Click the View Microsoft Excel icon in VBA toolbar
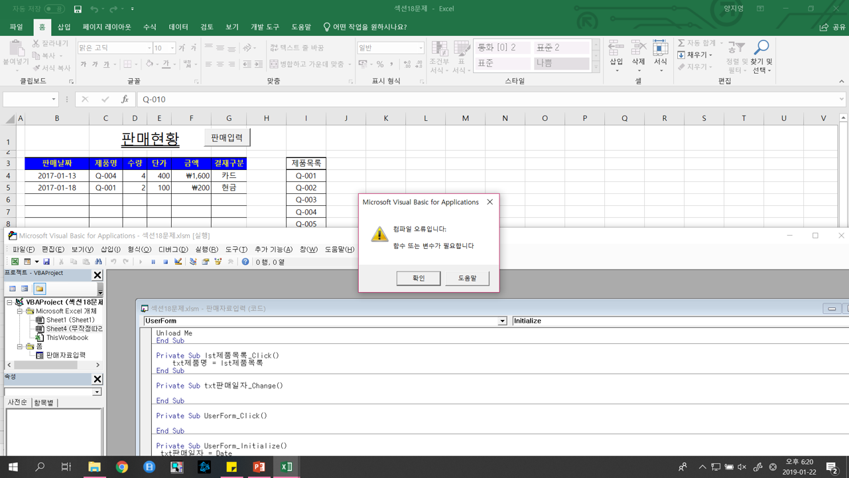Viewport: 849px width, 478px height. coord(15,262)
